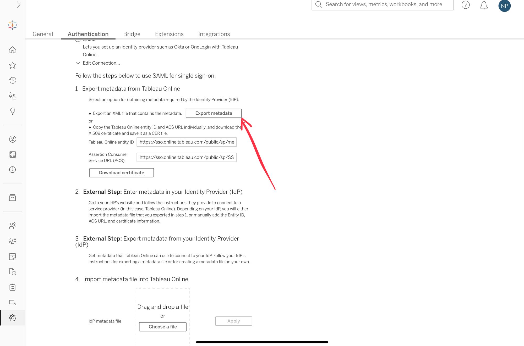Expand the sidebar with the chevron arrow
Screen dimensions: 524x346
(x=19, y=5)
